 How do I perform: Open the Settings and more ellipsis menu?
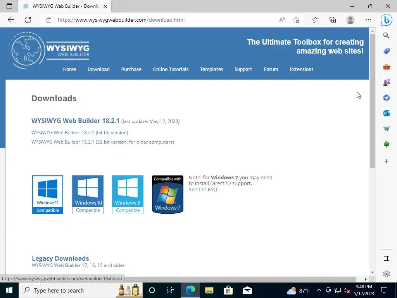pos(368,20)
